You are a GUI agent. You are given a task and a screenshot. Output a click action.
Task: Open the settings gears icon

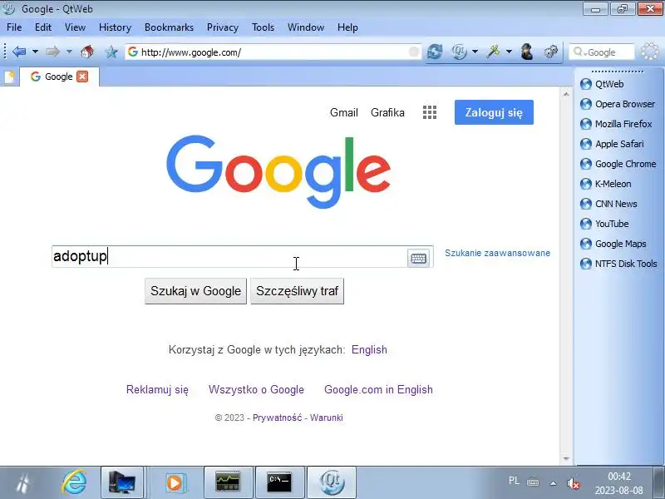pos(550,52)
